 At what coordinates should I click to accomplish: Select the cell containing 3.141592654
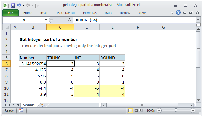[33, 64]
